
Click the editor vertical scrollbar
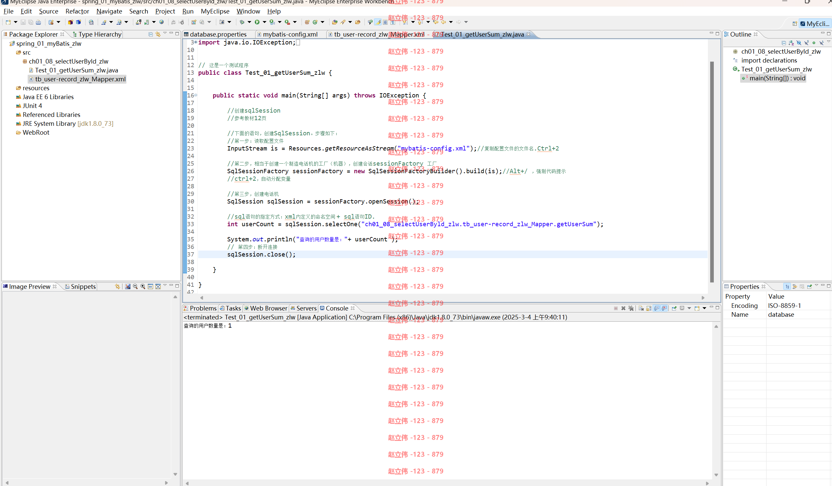712,172
